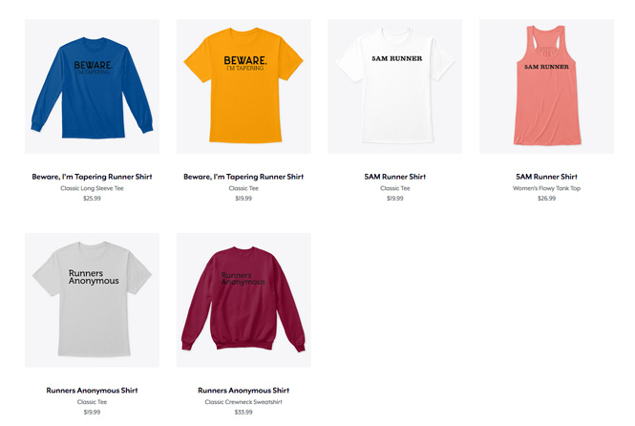
Task: Click the $33.99 price
Action: tap(243, 413)
